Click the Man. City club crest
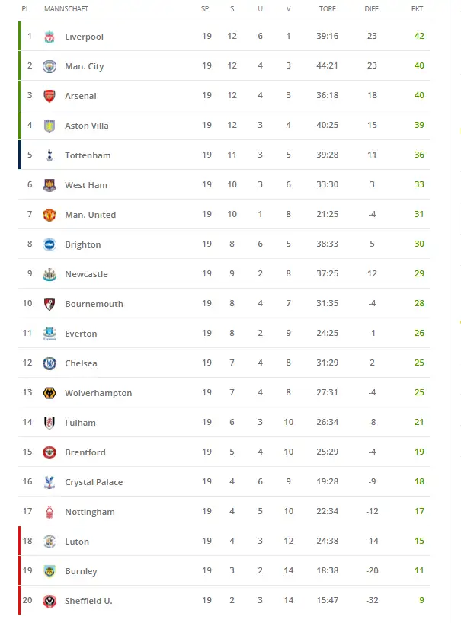461x623 pixels. click(50, 66)
